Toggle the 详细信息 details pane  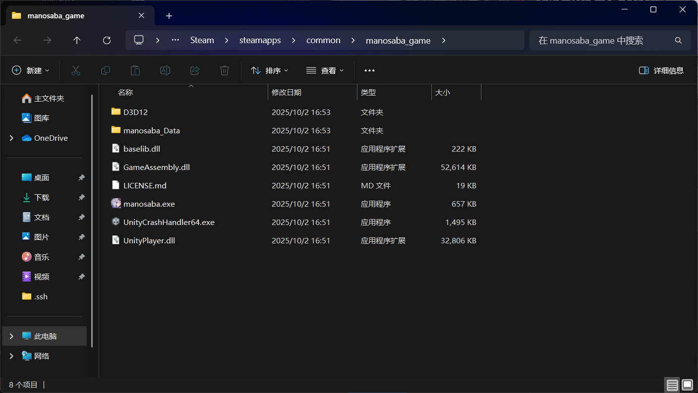click(x=661, y=70)
